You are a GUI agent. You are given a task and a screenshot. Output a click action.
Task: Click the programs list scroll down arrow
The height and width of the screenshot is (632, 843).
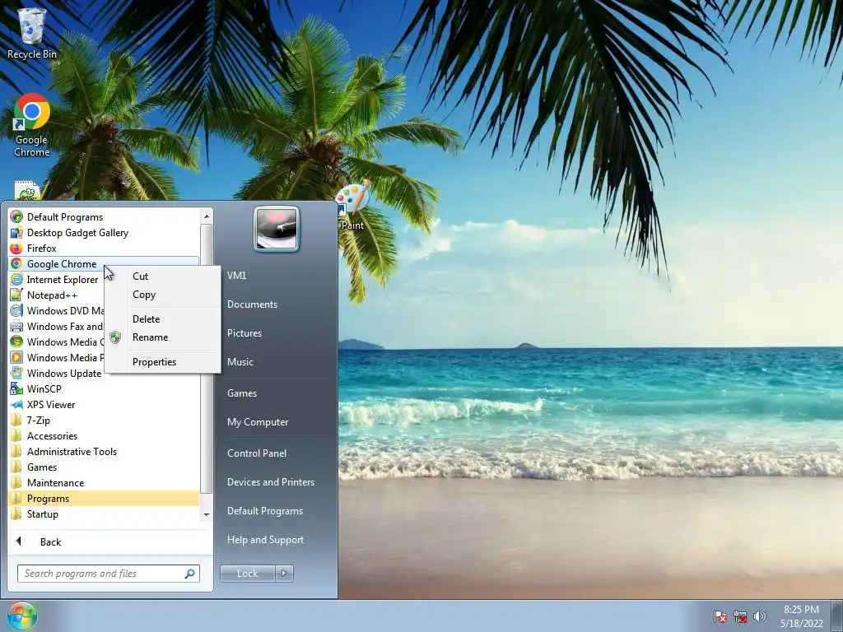click(x=207, y=515)
